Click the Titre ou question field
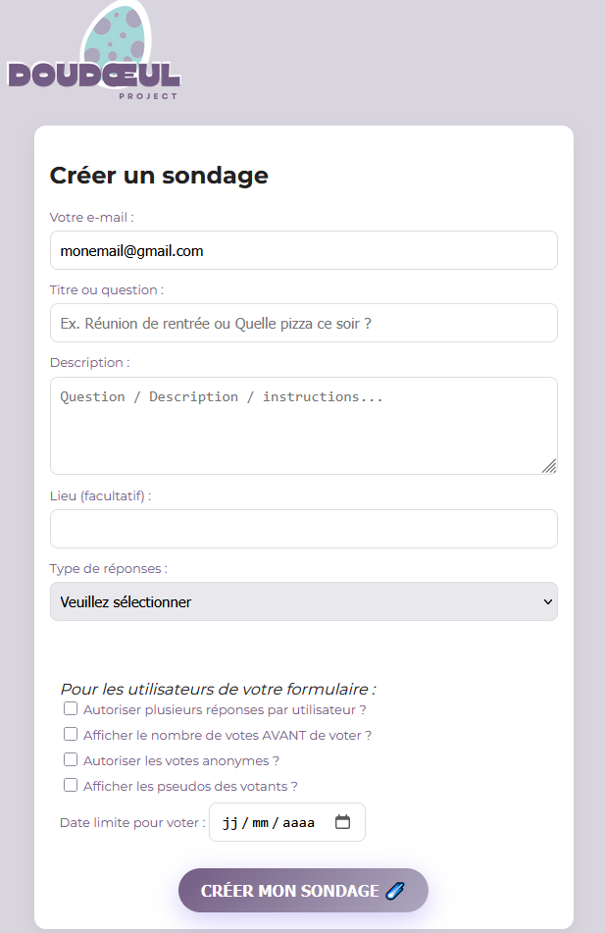The image size is (606, 933). (x=303, y=323)
